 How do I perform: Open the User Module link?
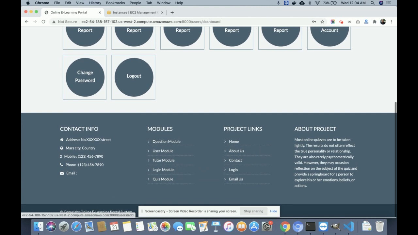coord(163,151)
